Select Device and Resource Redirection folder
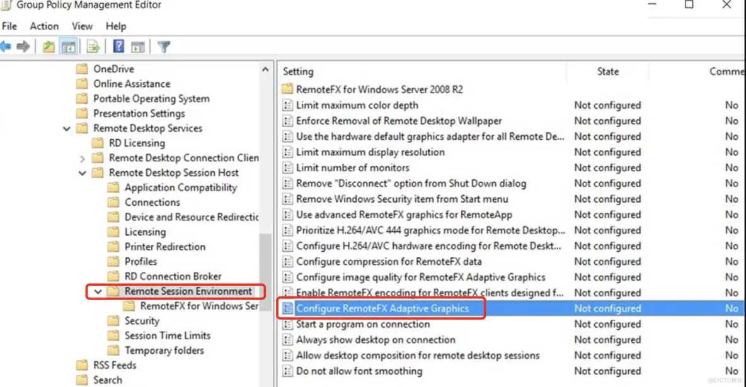This screenshot has height=387, width=746. click(x=192, y=217)
